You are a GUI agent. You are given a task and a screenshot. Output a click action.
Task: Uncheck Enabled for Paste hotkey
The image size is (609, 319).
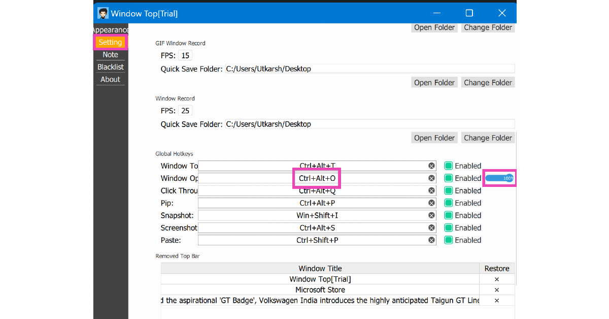(x=449, y=240)
